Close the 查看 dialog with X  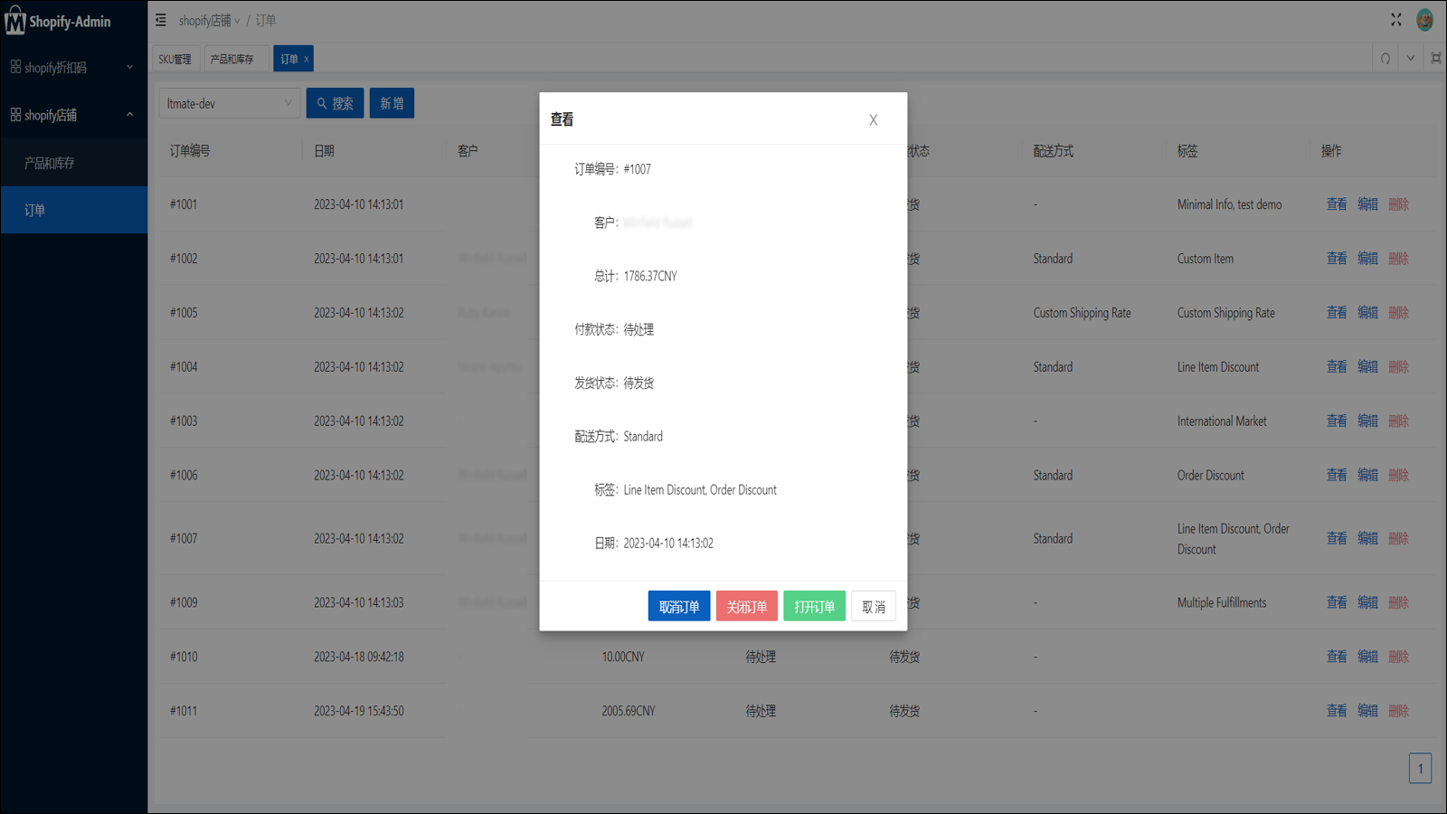tap(874, 119)
